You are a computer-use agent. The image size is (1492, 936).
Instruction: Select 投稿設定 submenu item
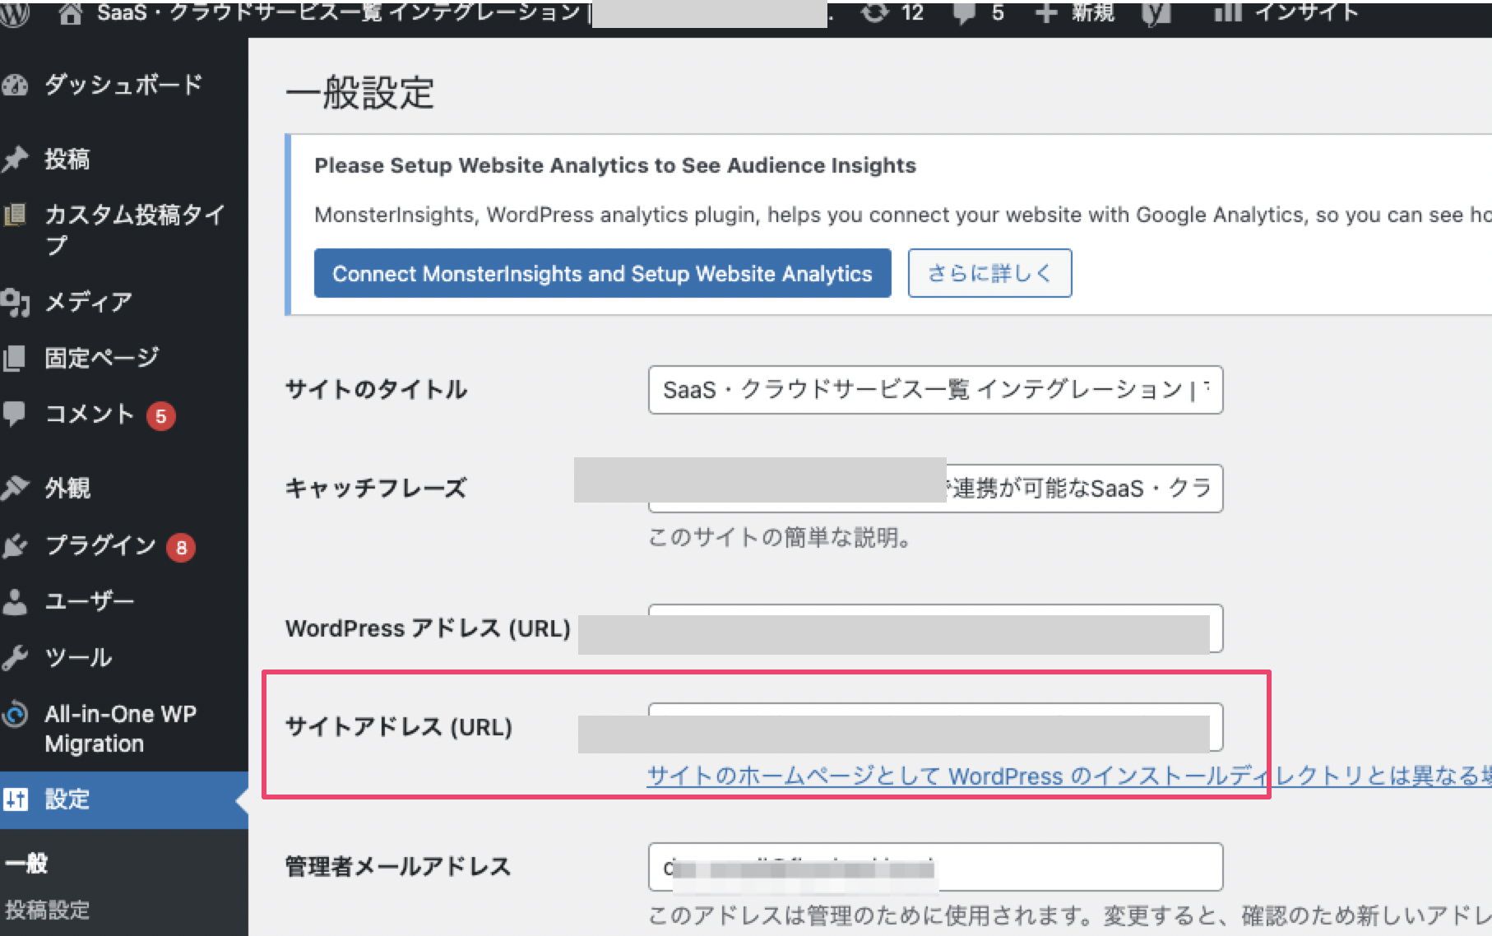[47, 910]
